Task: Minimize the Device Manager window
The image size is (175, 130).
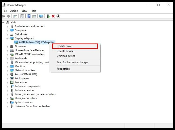Action: (148, 5)
